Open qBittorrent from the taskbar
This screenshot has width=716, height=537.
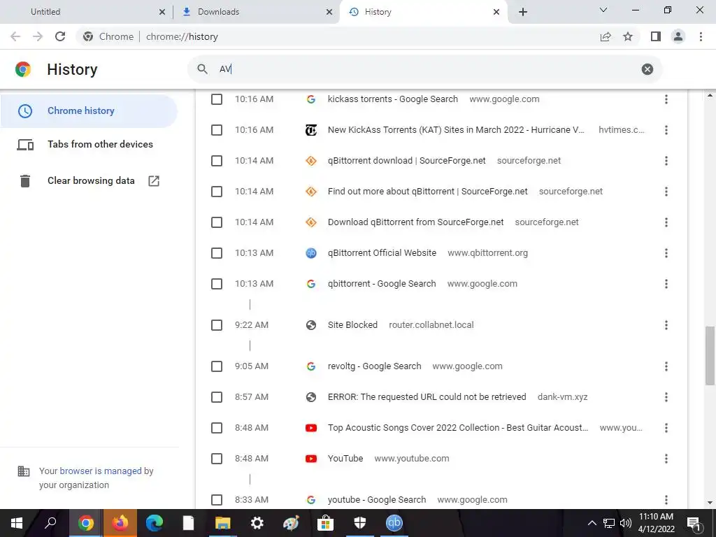[x=394, y=523]
